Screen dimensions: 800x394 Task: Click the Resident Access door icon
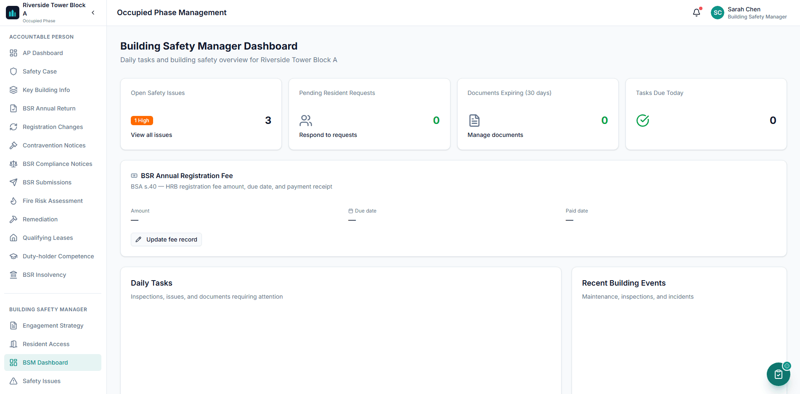coord(13,344)
